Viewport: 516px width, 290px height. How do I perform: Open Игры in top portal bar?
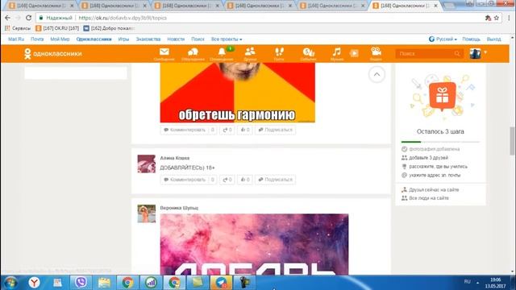(x=123, y=39)
